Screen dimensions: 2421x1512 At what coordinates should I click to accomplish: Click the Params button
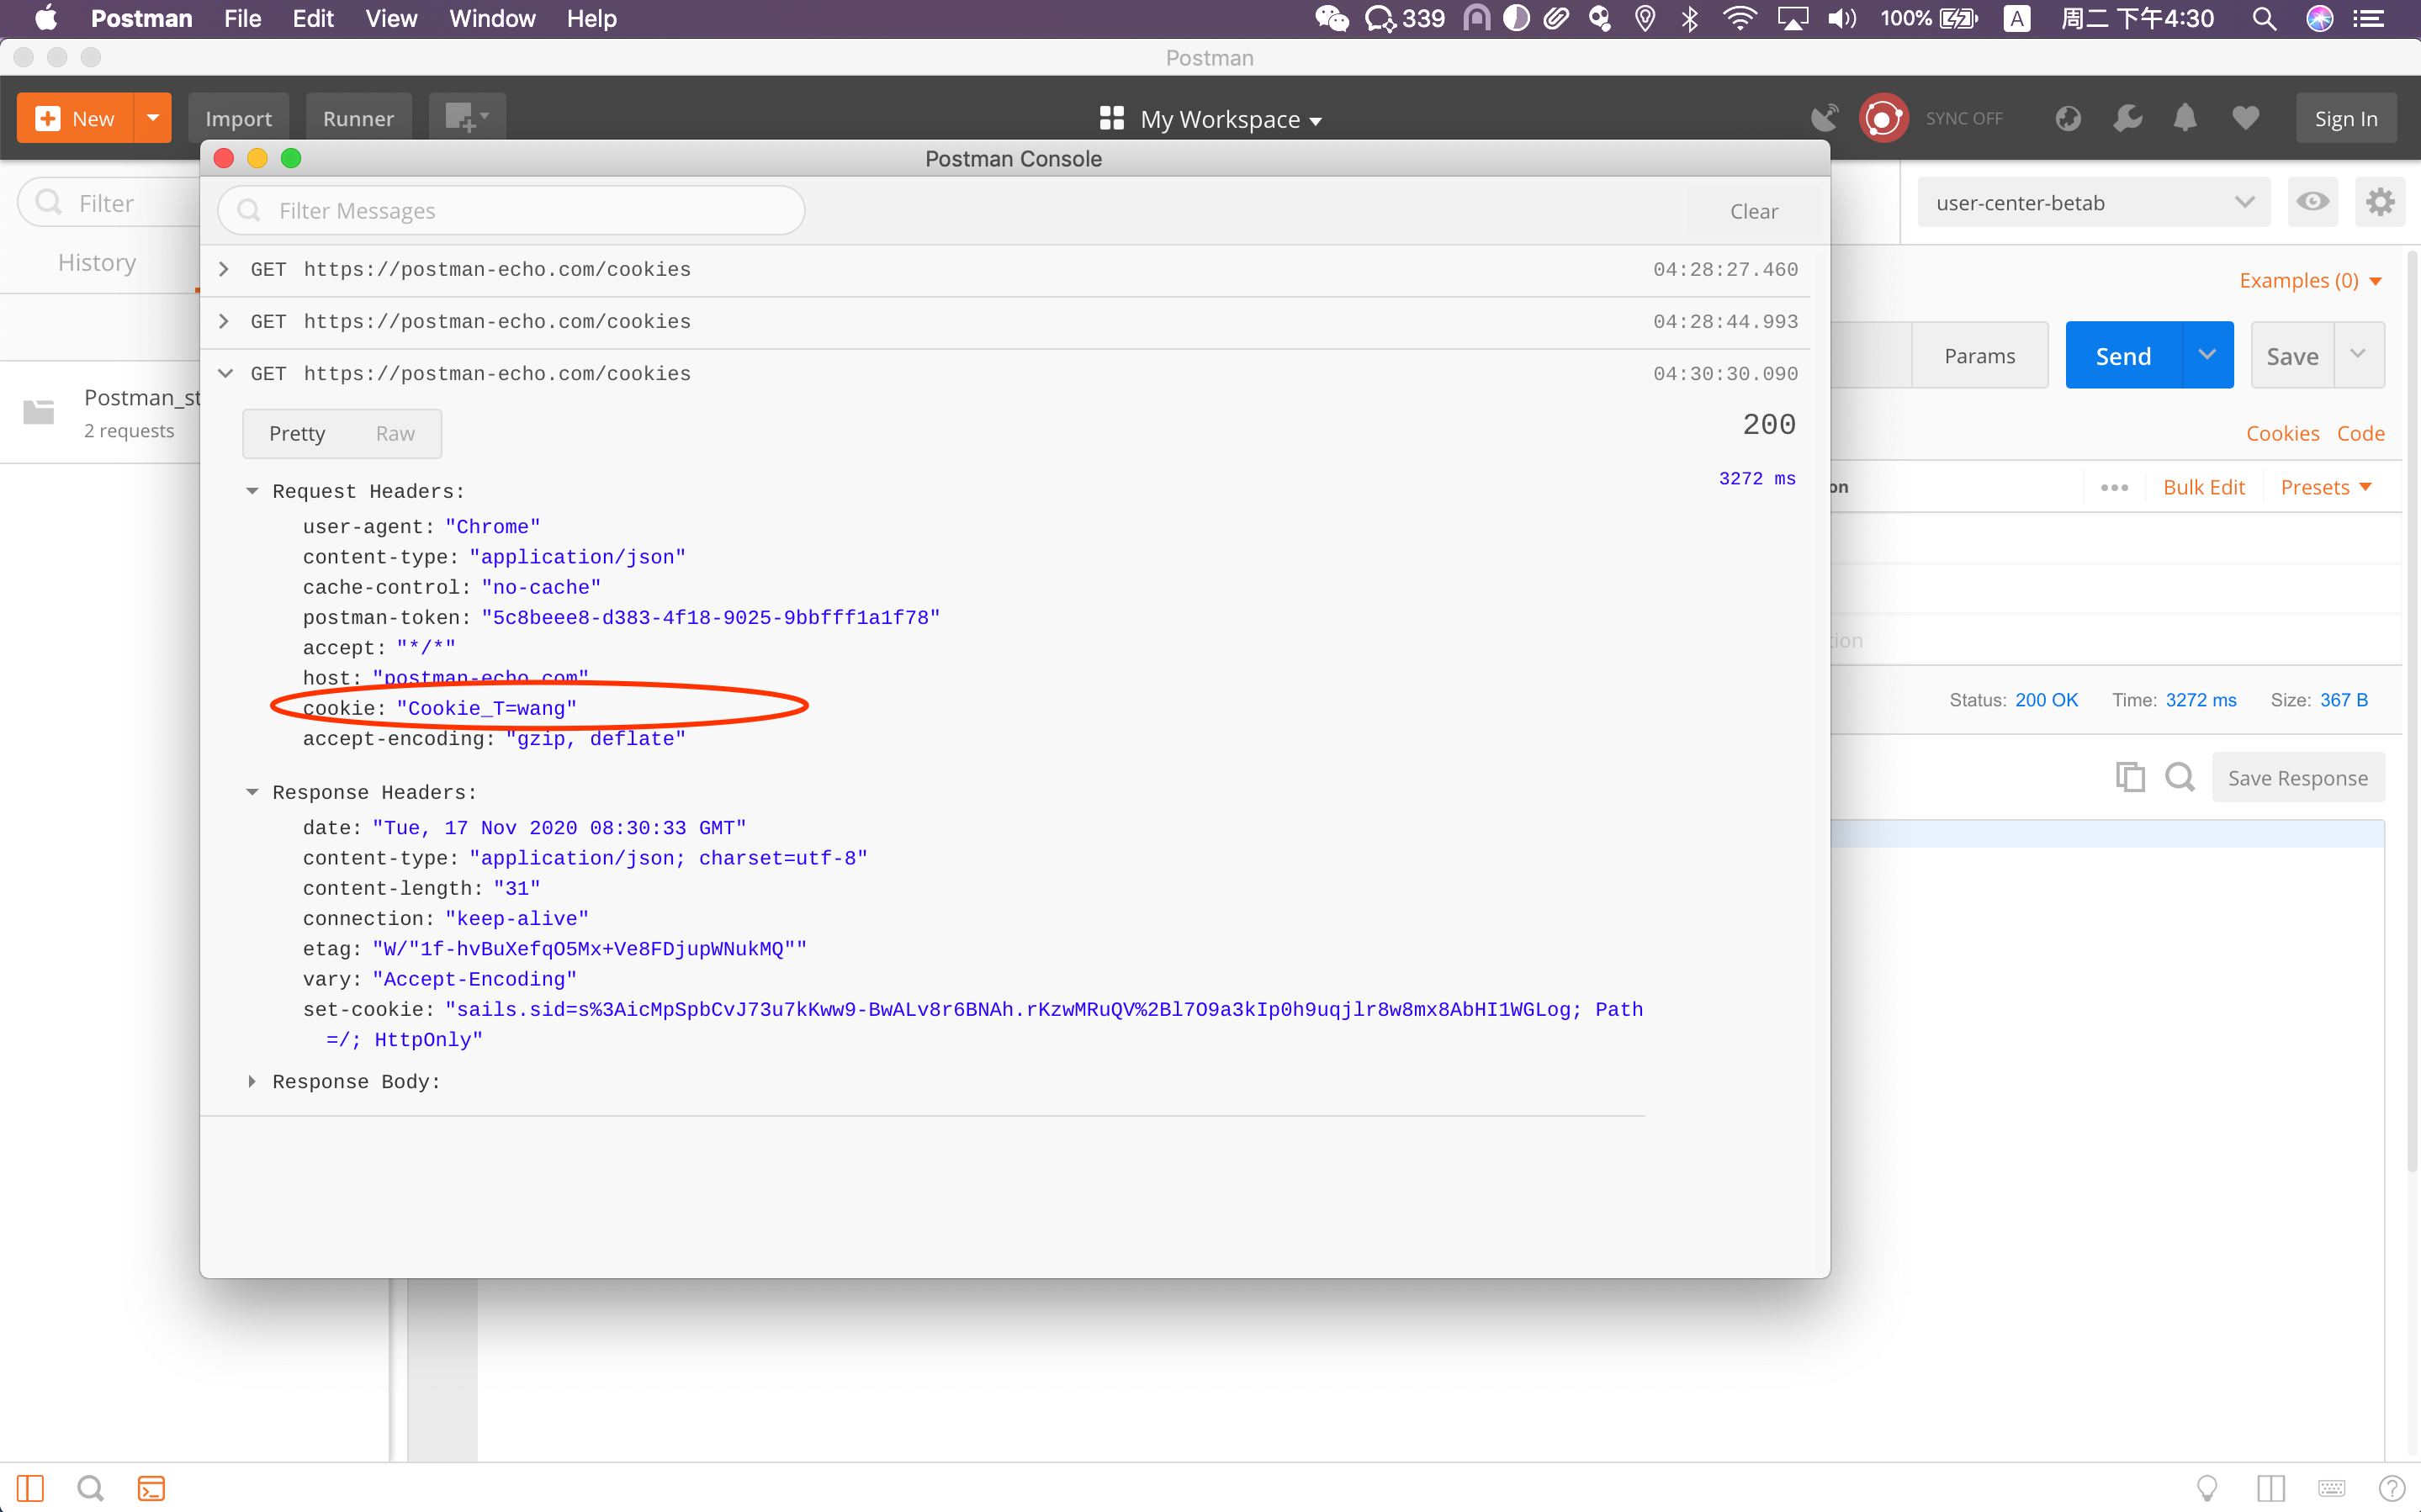pyautogui.click(x=1979, y=355)
